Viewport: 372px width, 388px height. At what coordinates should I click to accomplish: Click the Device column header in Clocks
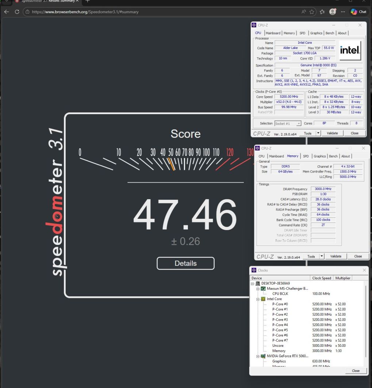[280, 278]
